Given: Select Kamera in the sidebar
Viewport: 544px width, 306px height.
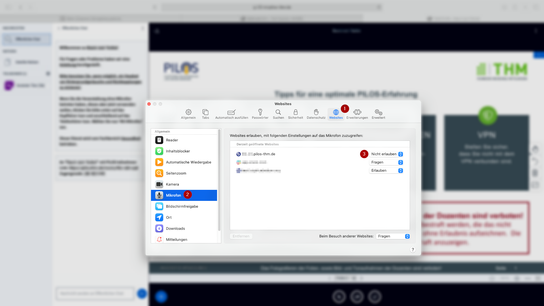Looking at the screenshot, I should tap(184, 184).
